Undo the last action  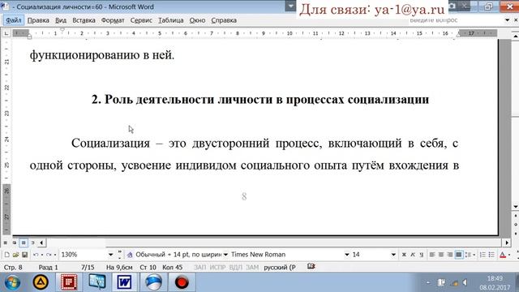[x=36, y=255]
